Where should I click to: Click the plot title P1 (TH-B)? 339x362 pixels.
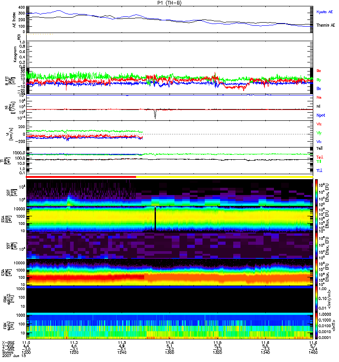169,3
